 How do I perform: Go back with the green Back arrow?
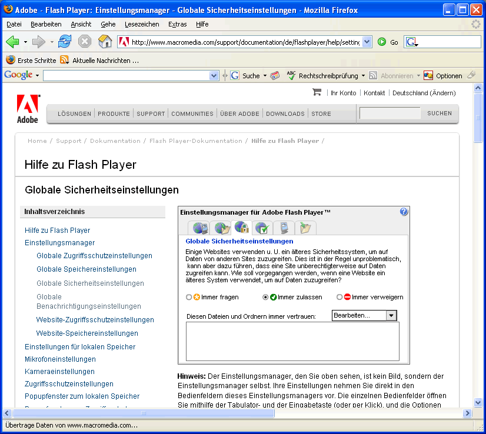pyautogui.click(x=12, y=42)
